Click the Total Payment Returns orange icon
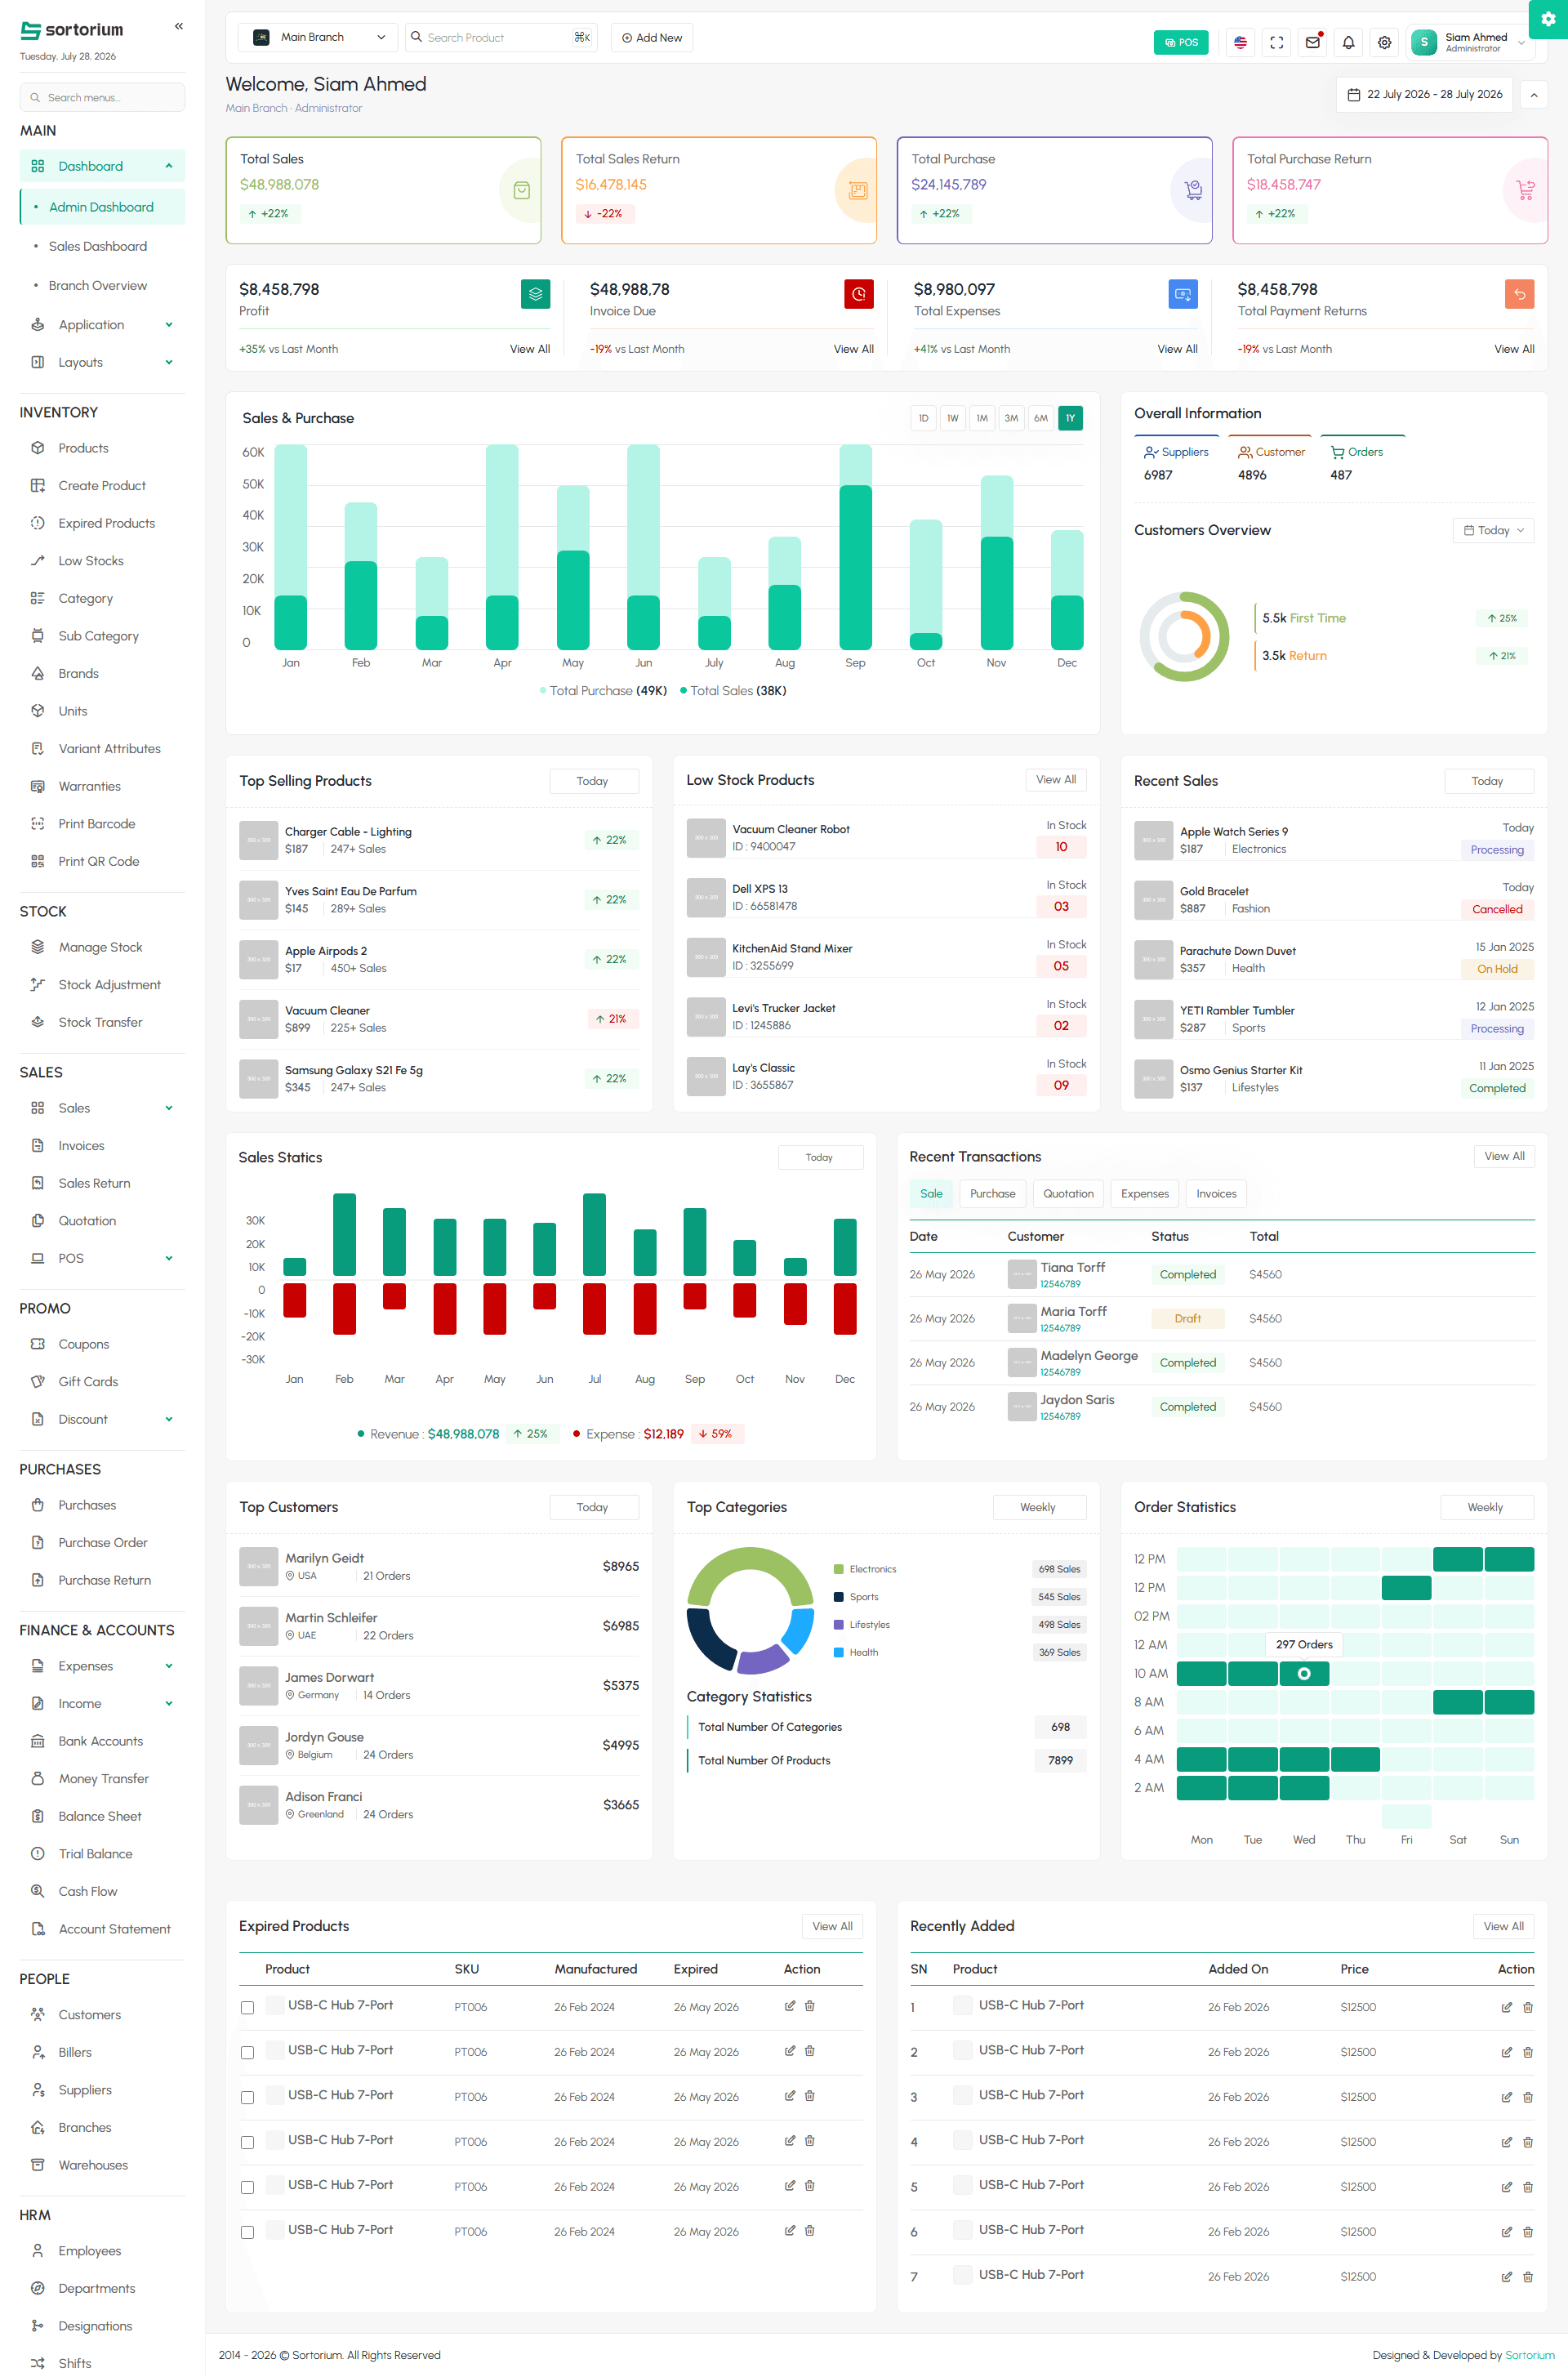1568x2377 pixels. coord(1519,294)
